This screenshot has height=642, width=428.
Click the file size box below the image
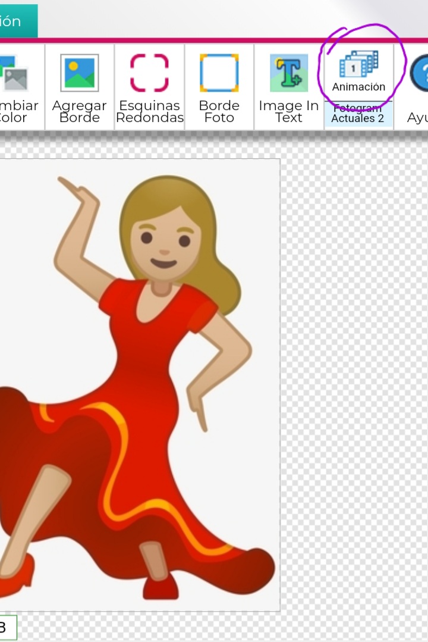(x=7, y=627)
